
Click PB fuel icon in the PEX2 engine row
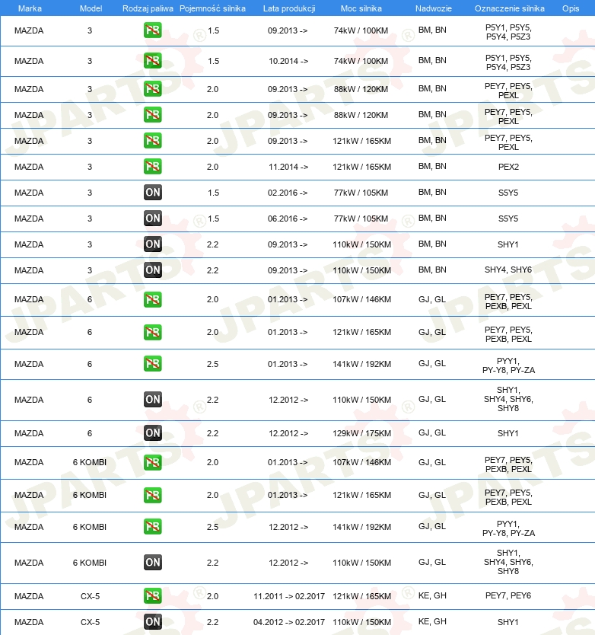coord(153,167)
